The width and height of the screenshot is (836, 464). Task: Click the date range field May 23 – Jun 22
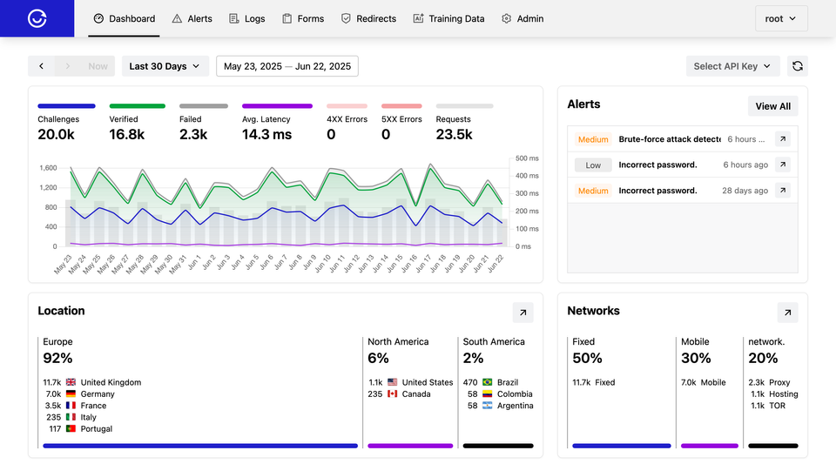287,66
